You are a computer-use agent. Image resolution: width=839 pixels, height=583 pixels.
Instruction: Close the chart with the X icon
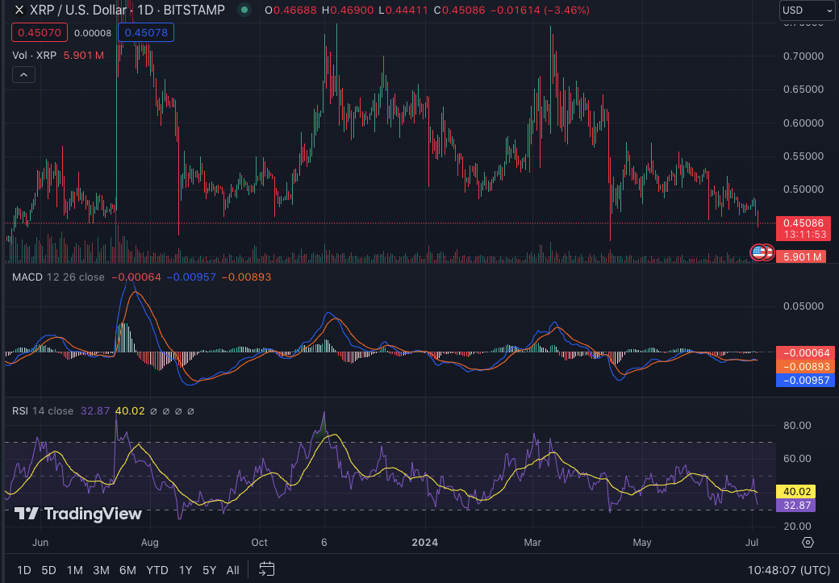19,10
